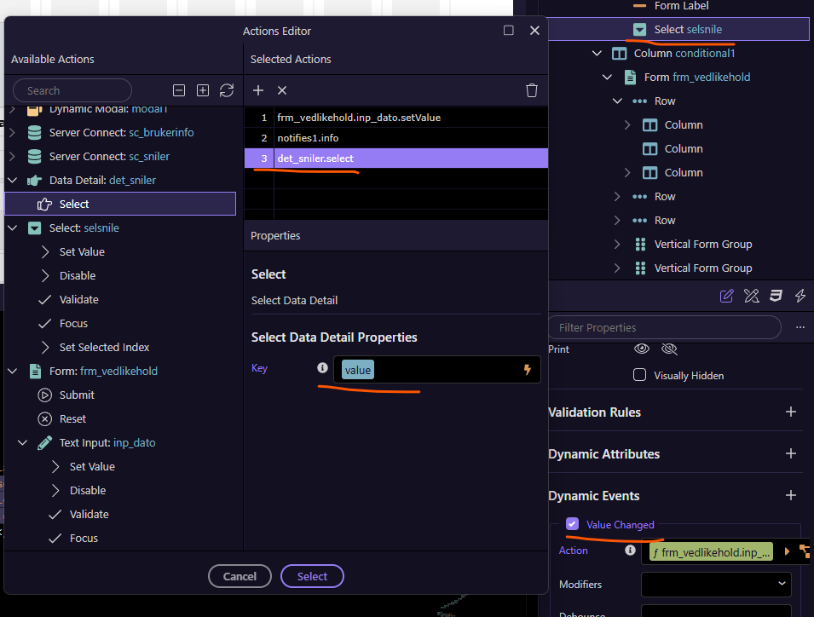Confirm with the Select button
Viewport: 814px width, 617px height.
click(312, 576)
